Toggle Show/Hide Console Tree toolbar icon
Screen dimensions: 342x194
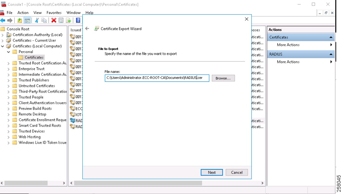27,20
